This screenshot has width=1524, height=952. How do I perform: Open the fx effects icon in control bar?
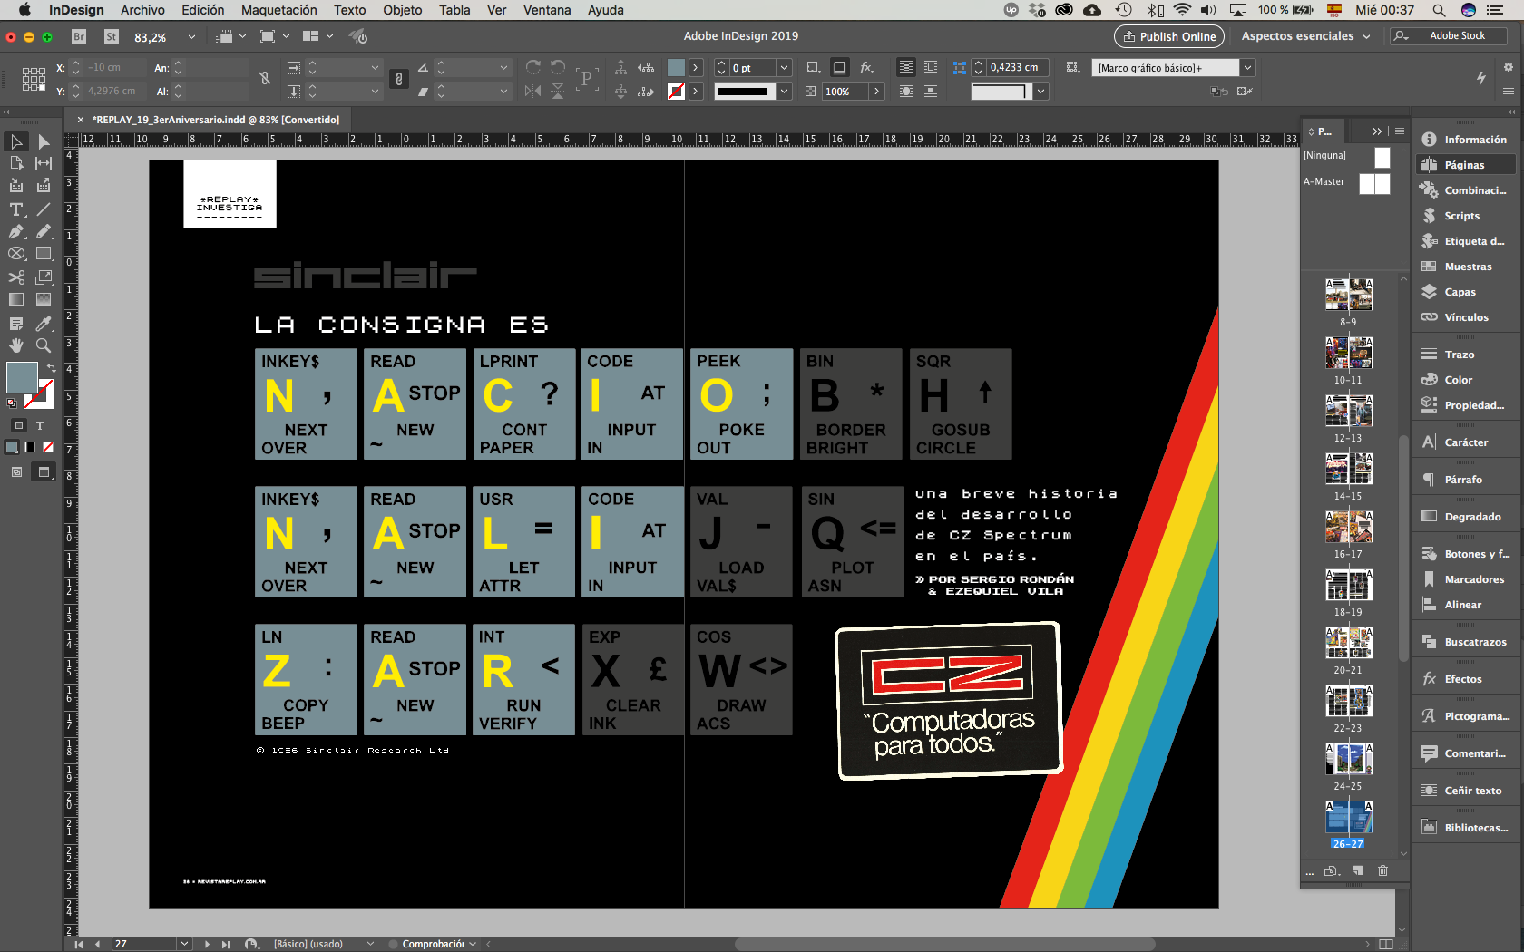point(867,67)
